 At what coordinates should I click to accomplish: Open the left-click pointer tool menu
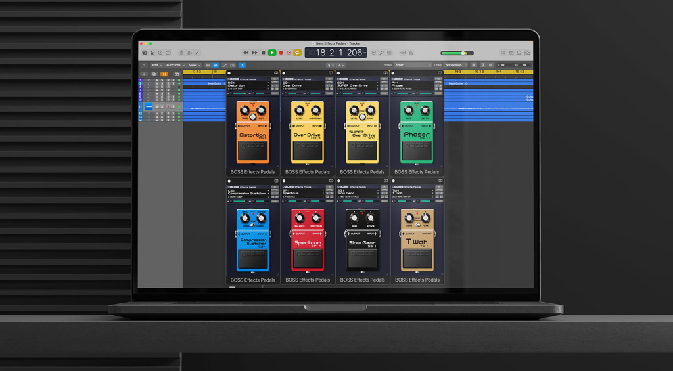330,65
